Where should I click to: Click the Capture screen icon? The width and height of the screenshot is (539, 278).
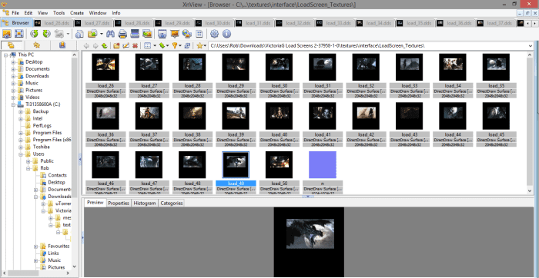pyautogui.click(x=162, y=34)
